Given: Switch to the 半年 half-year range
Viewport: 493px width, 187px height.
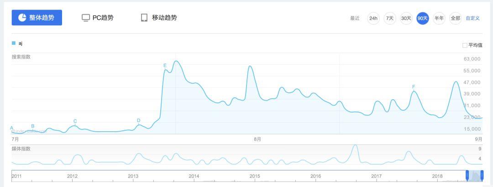Looking at the screenshot, I should 439,18.
